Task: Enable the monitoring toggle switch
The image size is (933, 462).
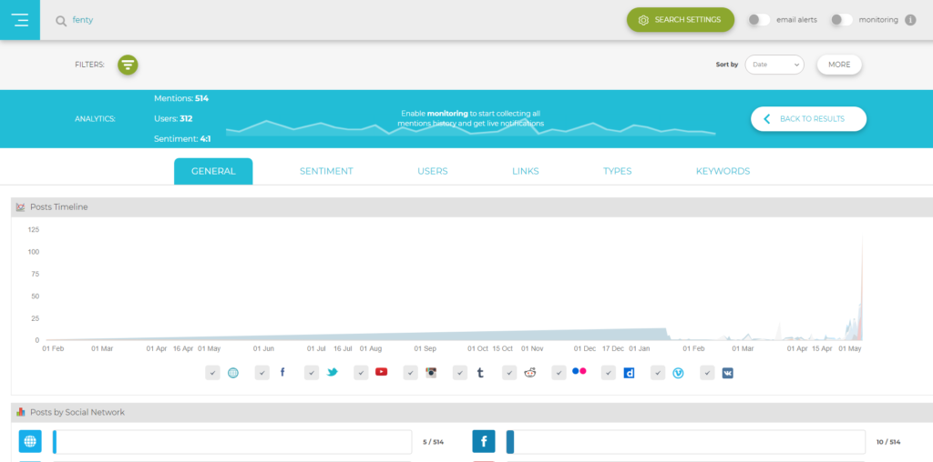Action: [841, 20]
